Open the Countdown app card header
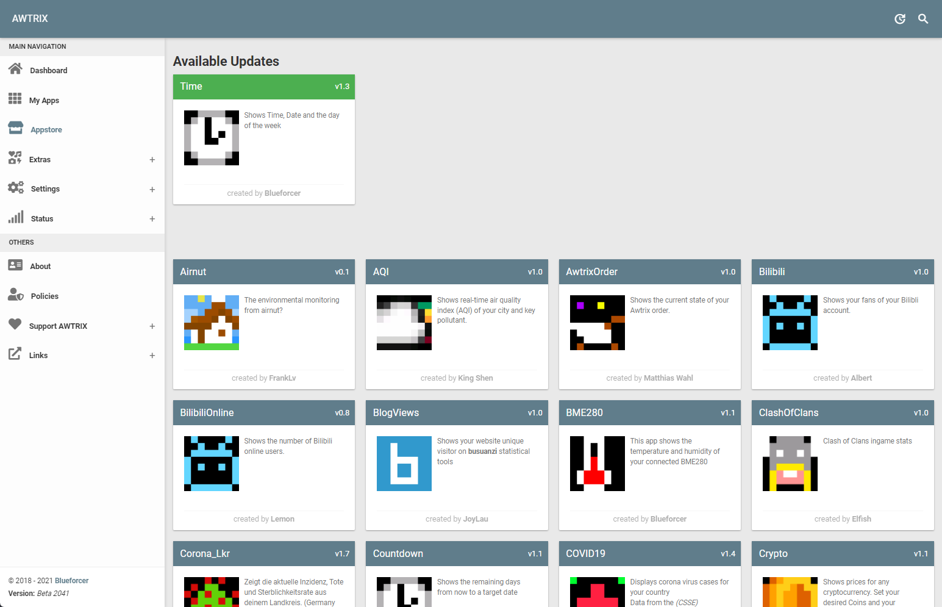Viewport: 942px width, 607px height. pos(457,554)
